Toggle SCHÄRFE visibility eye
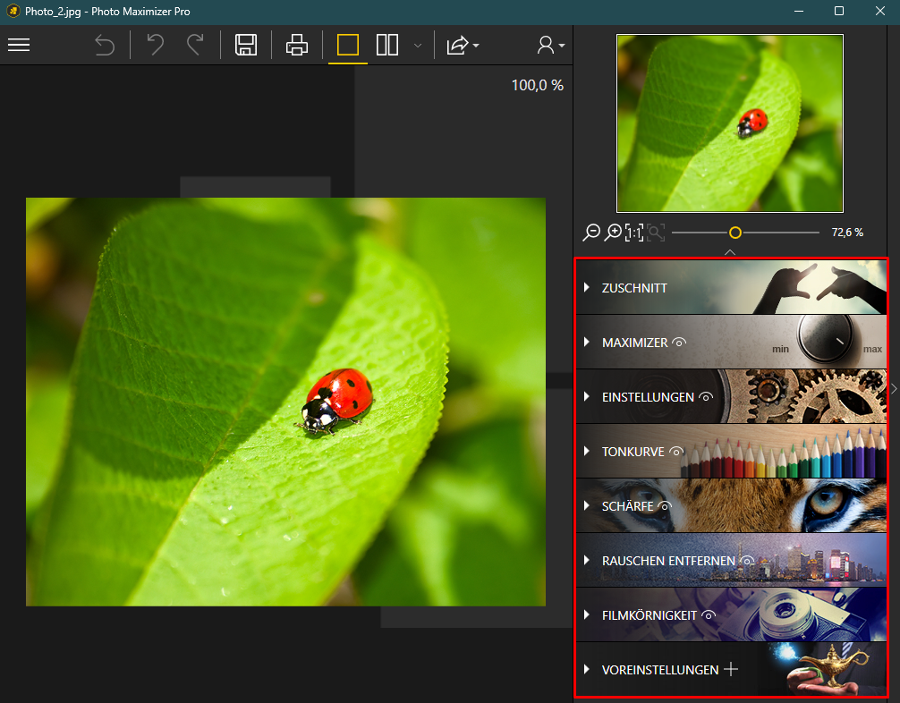900x703 pixels. pos(665,506)
